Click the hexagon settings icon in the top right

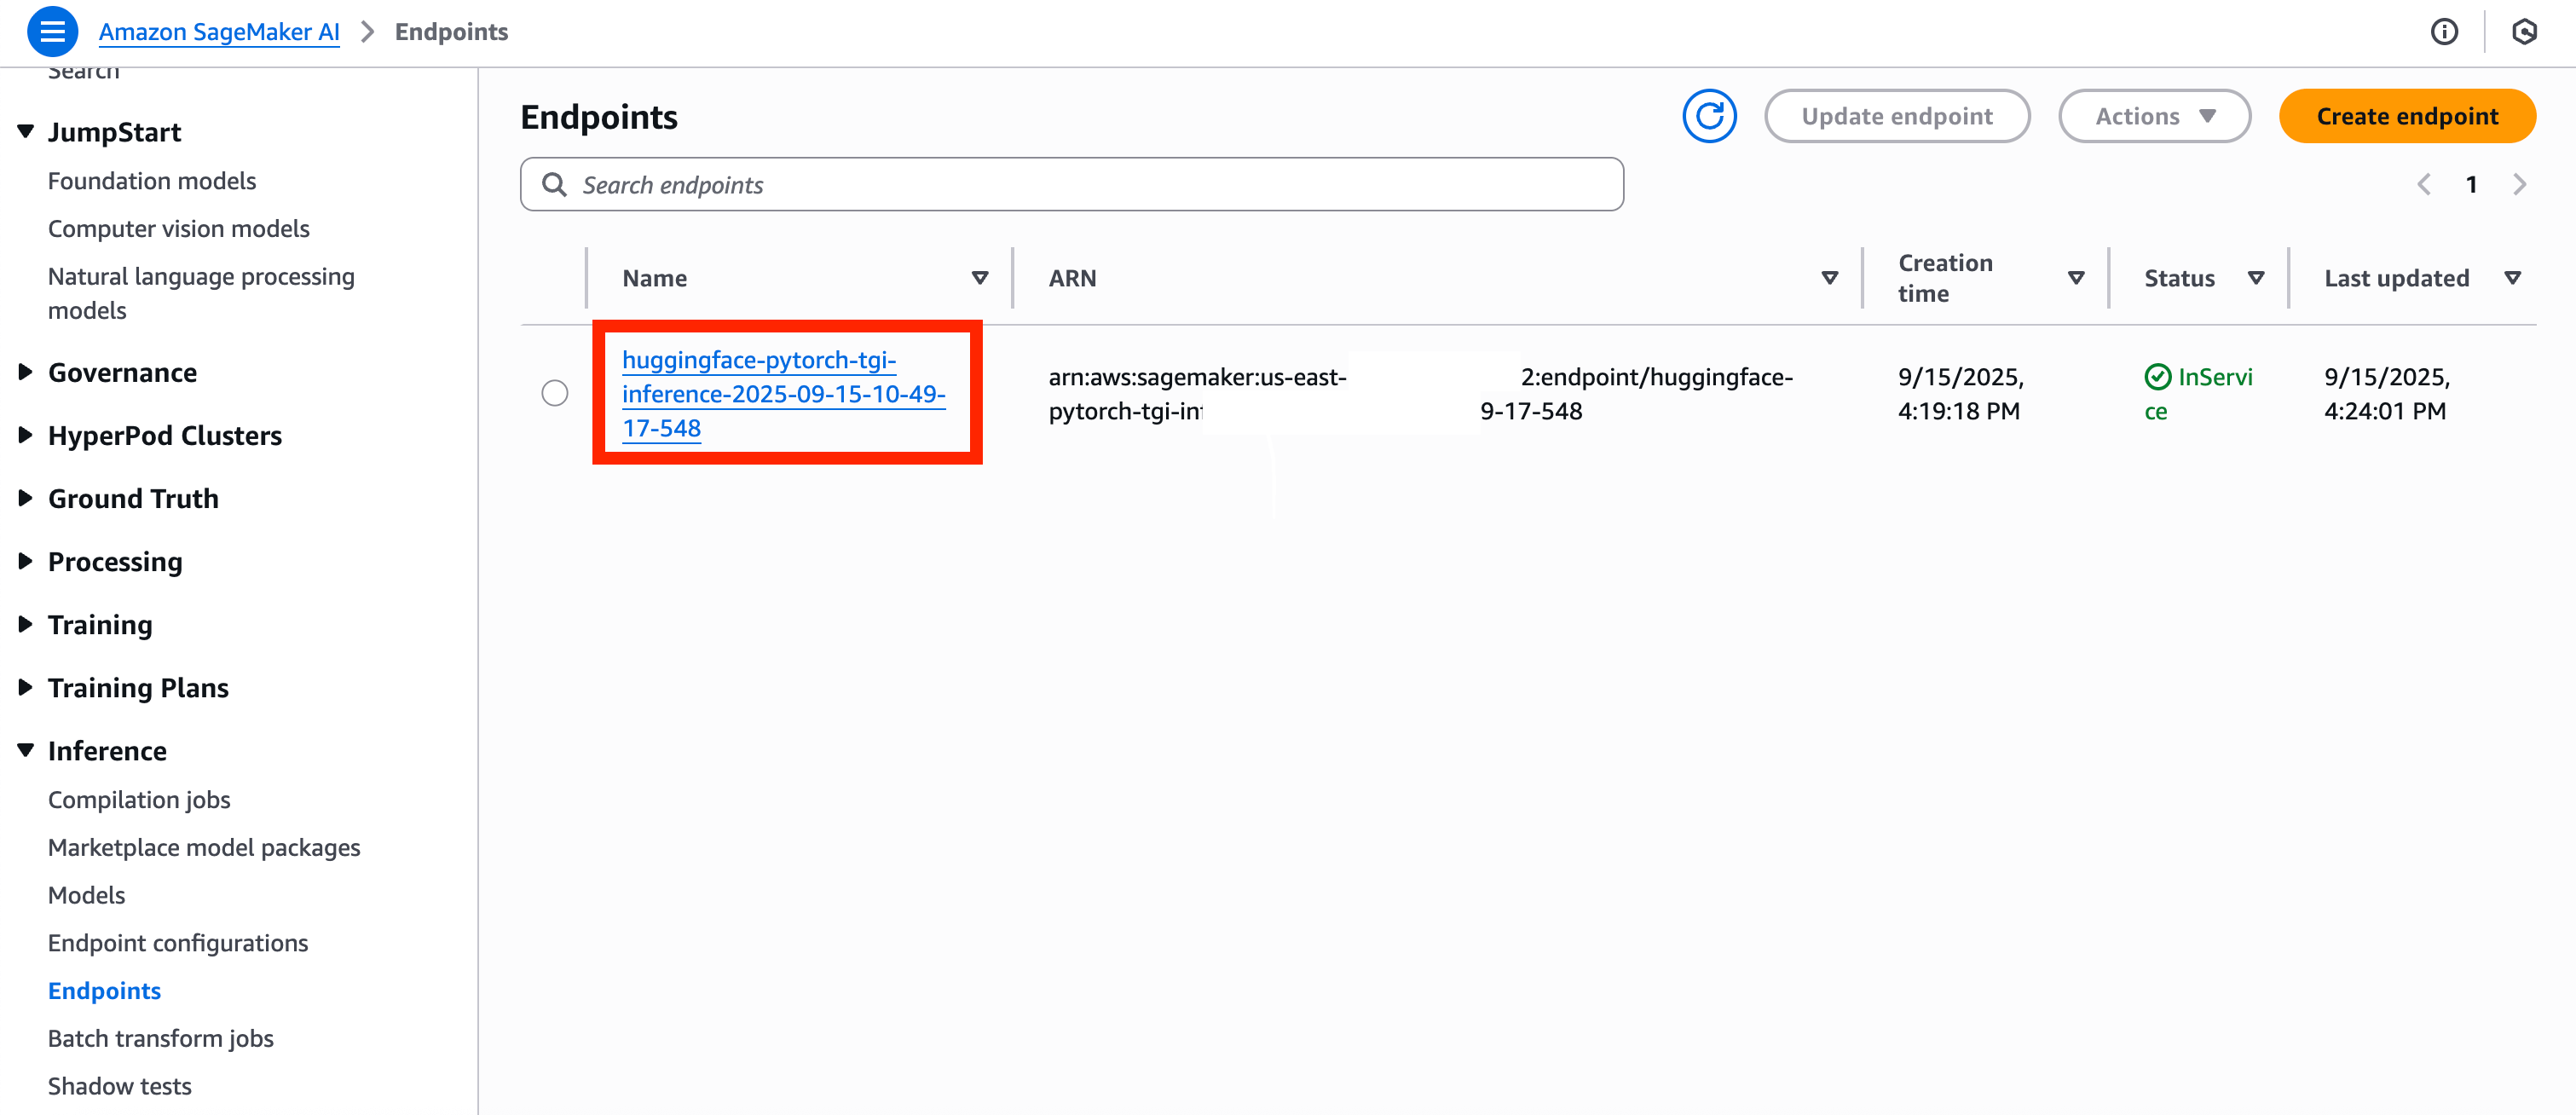(2523, 32)
